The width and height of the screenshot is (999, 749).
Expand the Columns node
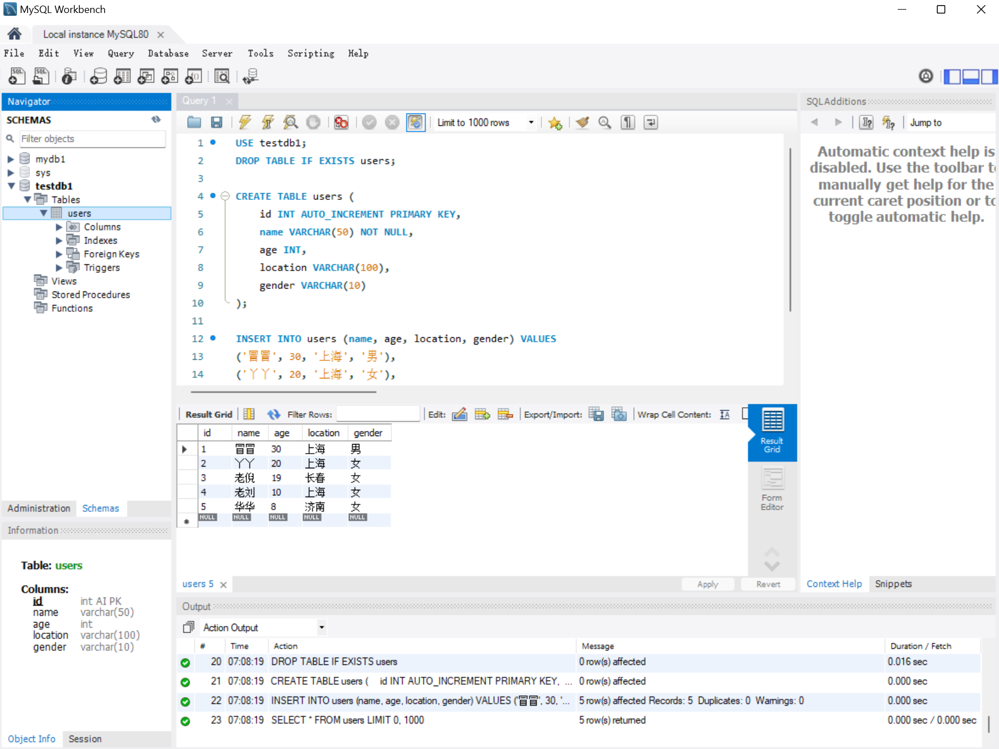[x=59, y=227]
